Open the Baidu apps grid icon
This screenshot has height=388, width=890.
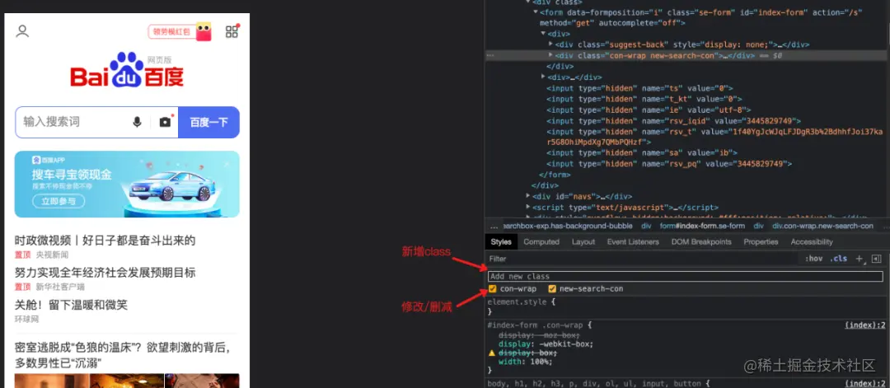point(232,31)
